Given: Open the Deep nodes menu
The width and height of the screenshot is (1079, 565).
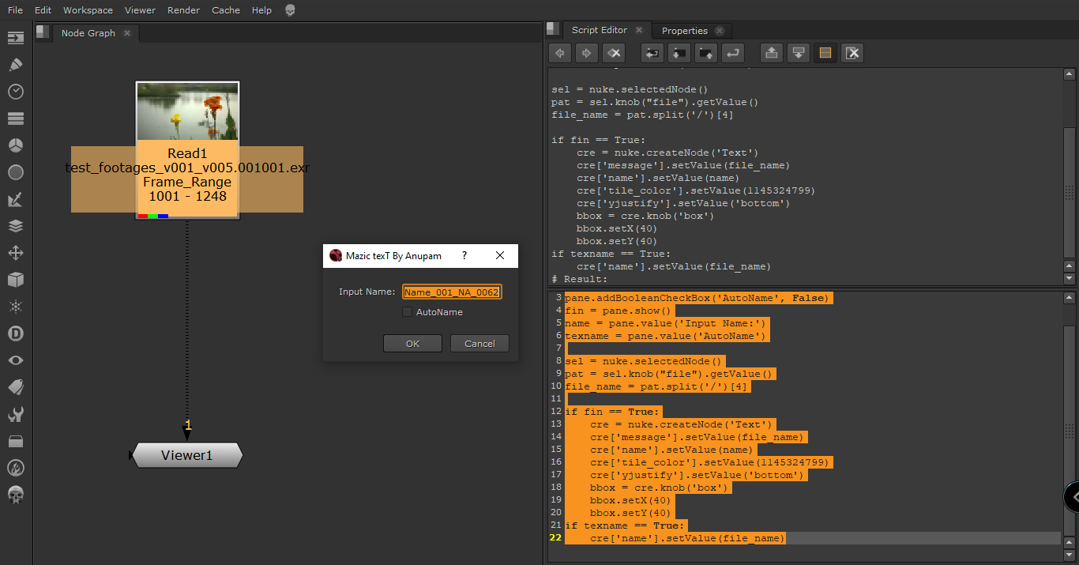Looking at the screenshot, I should coord(16,333).
